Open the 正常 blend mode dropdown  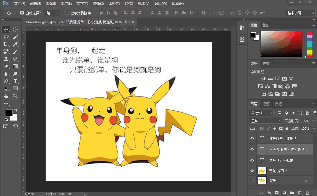pyautogui.click(x=266, y=121)
